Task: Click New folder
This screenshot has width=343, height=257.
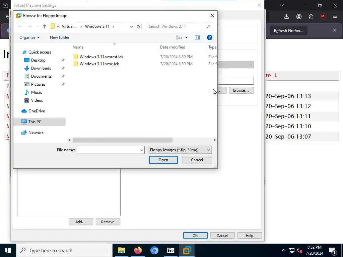Action: 60,37
